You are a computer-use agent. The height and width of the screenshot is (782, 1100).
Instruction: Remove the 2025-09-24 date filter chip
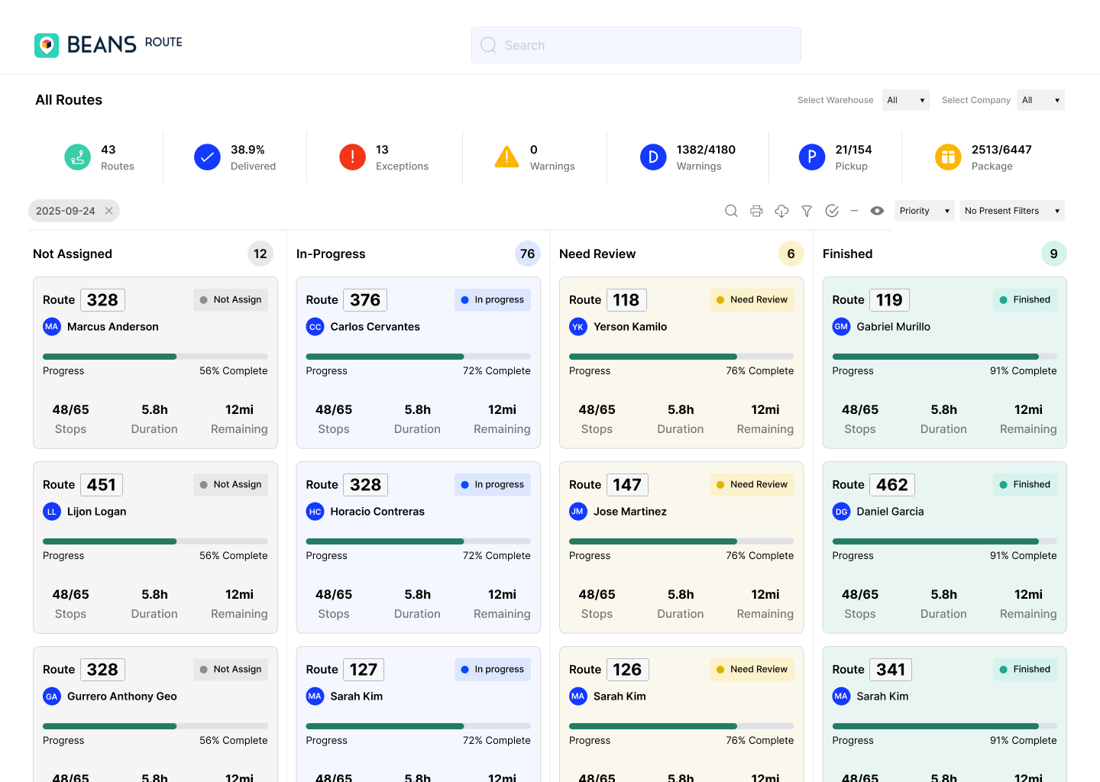[109, 211]
